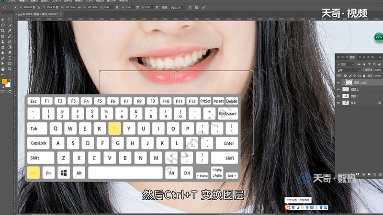Click the rotation angle field
Screen dimensions: 383x215
[x=109, y=8]
